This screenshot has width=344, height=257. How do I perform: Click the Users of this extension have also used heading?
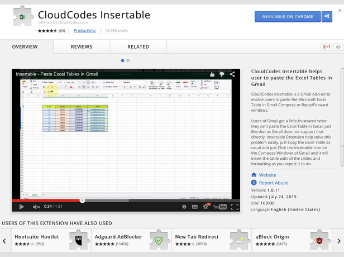pyautogui.click(x=57, y=223)
